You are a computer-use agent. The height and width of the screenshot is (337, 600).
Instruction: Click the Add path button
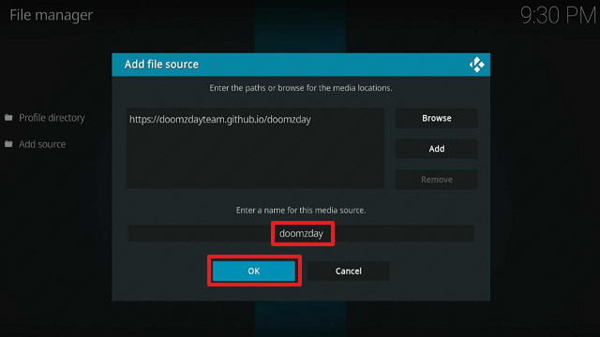436,149
